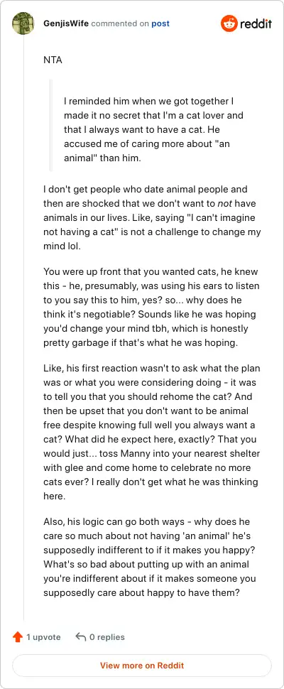
Task: Open the GenjisWife username link
Action: click(66, 23)
